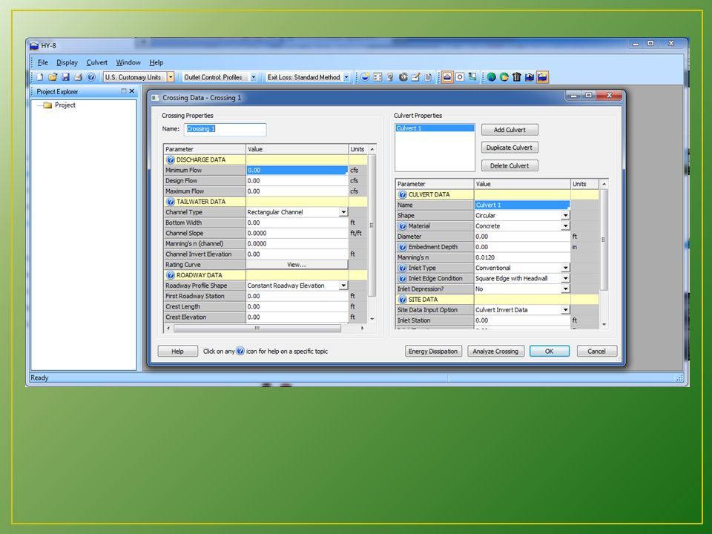
Task: Click the circle-in-square view icon
Action: (460, 77)
